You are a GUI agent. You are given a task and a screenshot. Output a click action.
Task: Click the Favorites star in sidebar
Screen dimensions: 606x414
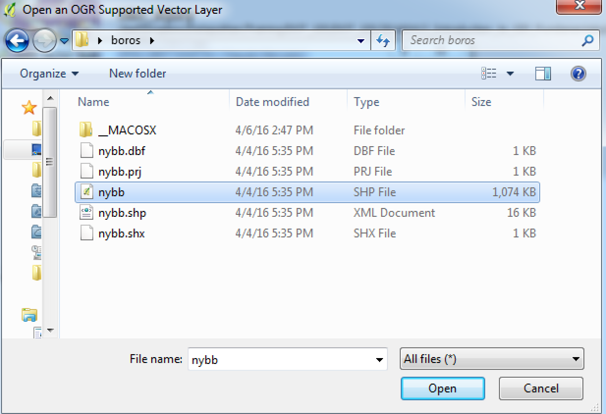point(29,107)
